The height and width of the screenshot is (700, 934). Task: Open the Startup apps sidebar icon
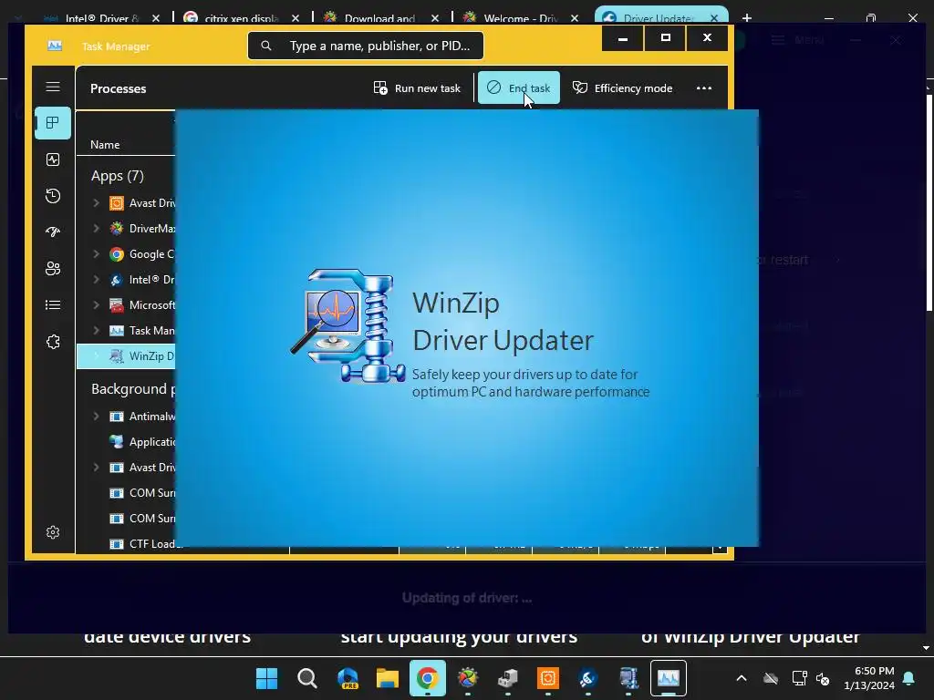53,232
